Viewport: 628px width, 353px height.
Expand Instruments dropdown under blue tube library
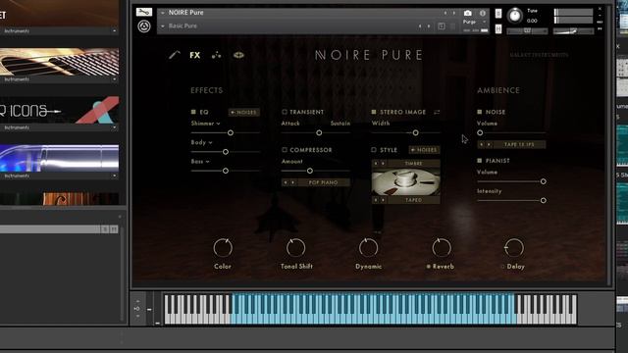pos(115,176)
